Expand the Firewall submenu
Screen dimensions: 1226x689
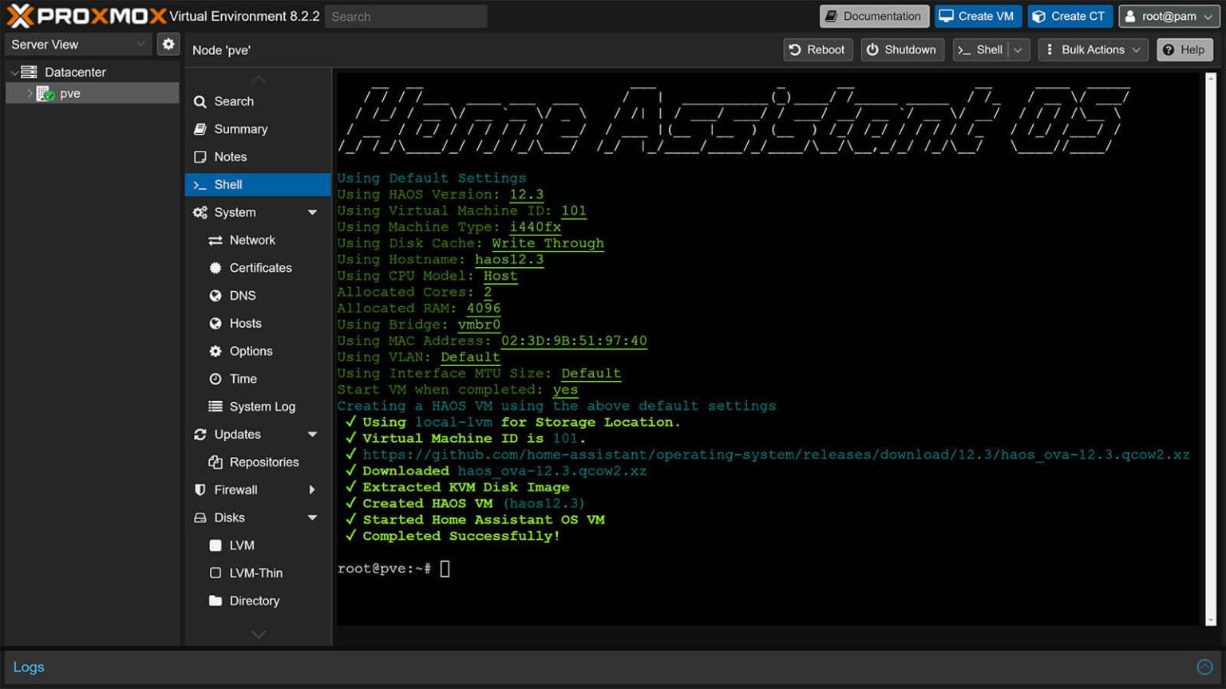pos(311,490)
